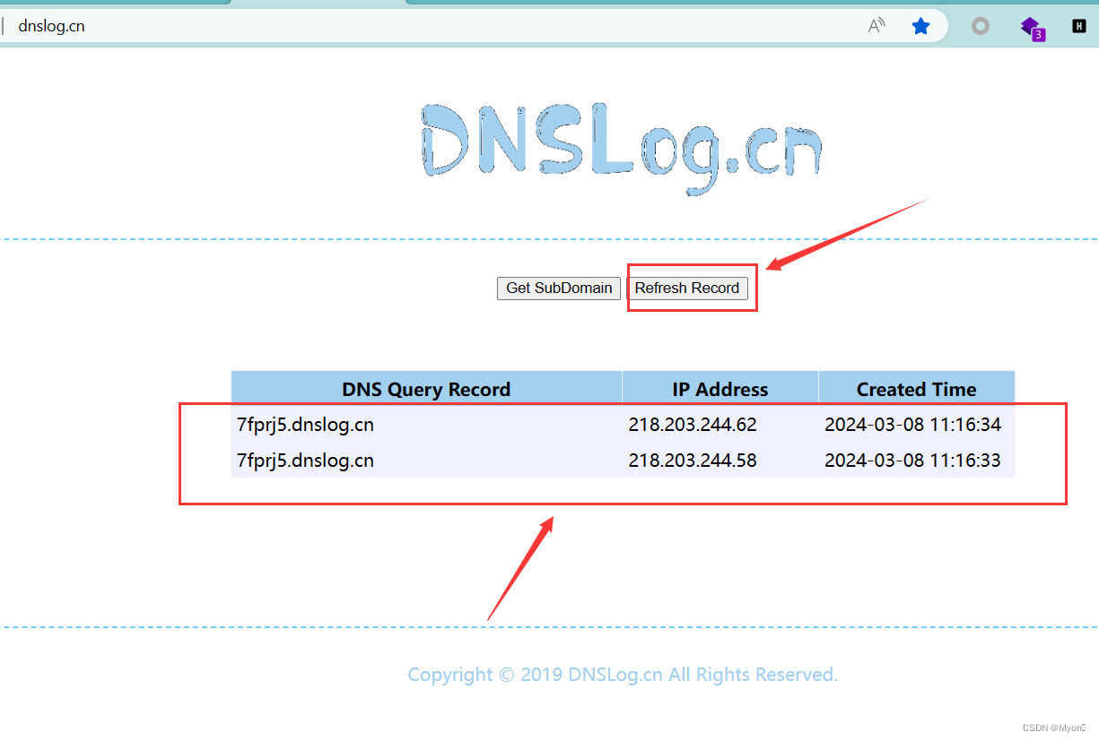The image size is (1099, 741).
Task: Click IP address 218.203.244.62
Action: coord(693,425)
